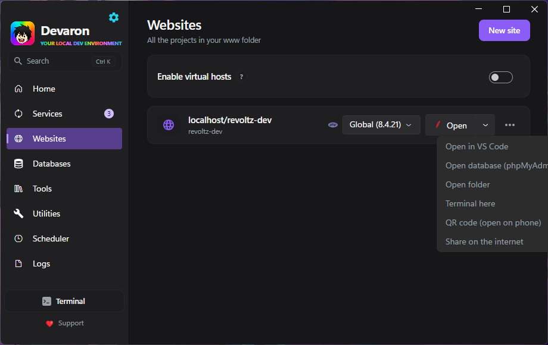Click the Utilities wrench icon

pos(18,214)
